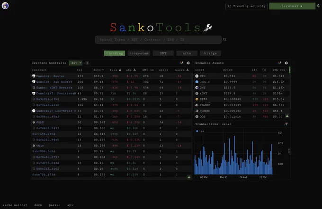This screenshot has width=322, height=209.
Task: Click CamelotV3: PositionsM shield icon
Action: (34, 93)
